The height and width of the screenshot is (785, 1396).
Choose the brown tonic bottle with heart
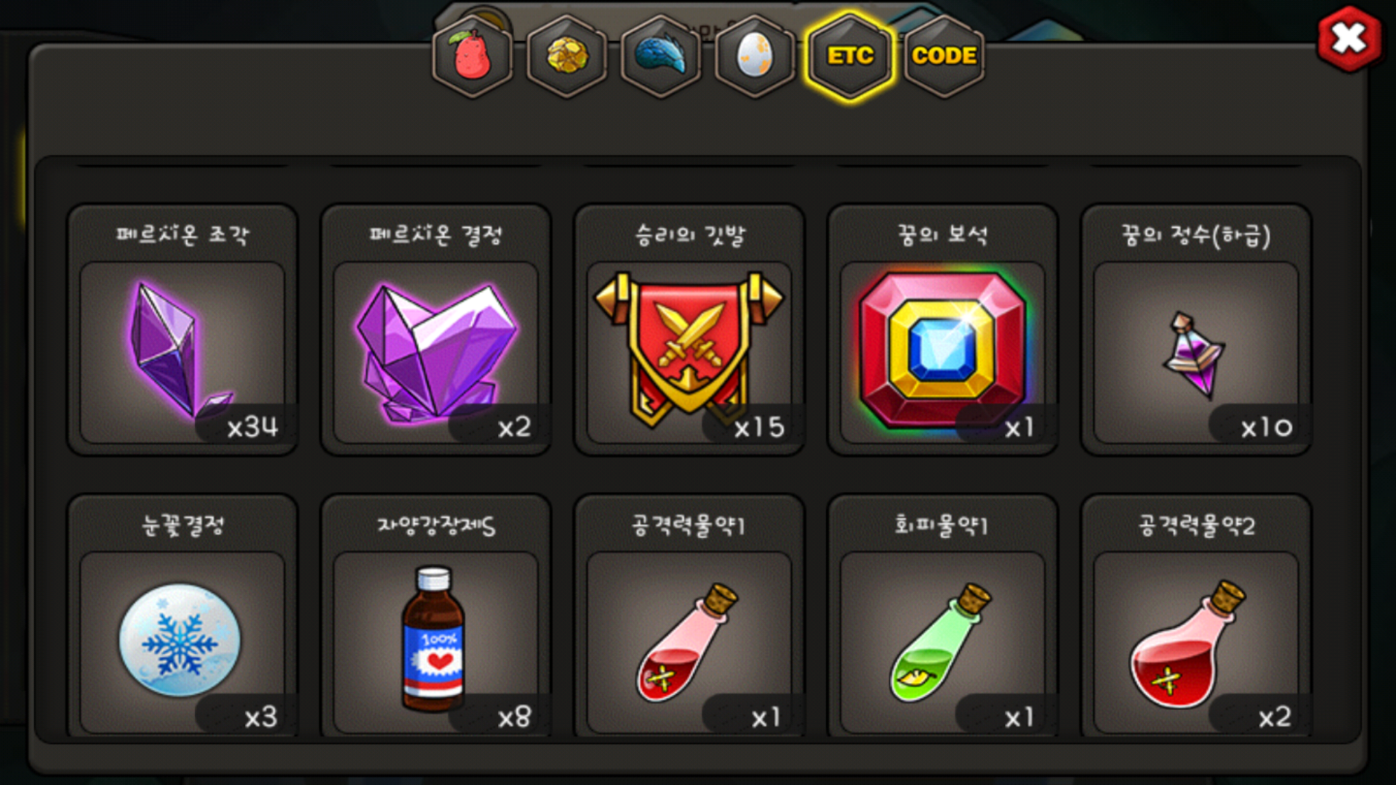pos(436,643)
